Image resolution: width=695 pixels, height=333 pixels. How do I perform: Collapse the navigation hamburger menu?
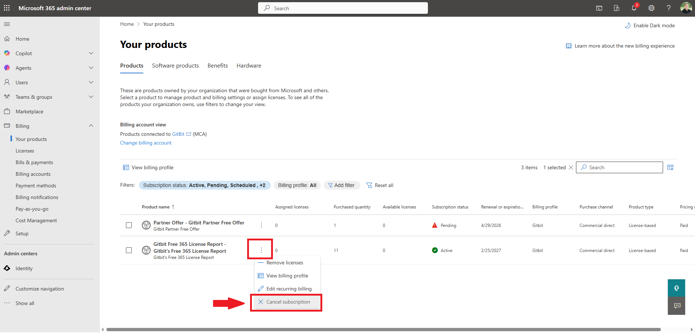point(7,24)
